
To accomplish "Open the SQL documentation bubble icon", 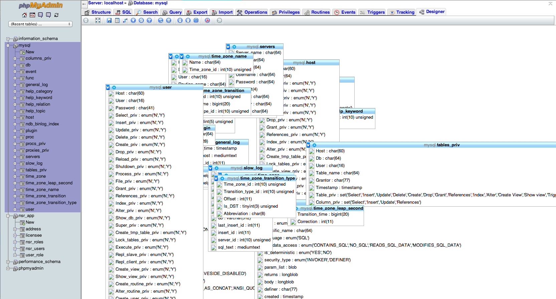I will point(48,15).
